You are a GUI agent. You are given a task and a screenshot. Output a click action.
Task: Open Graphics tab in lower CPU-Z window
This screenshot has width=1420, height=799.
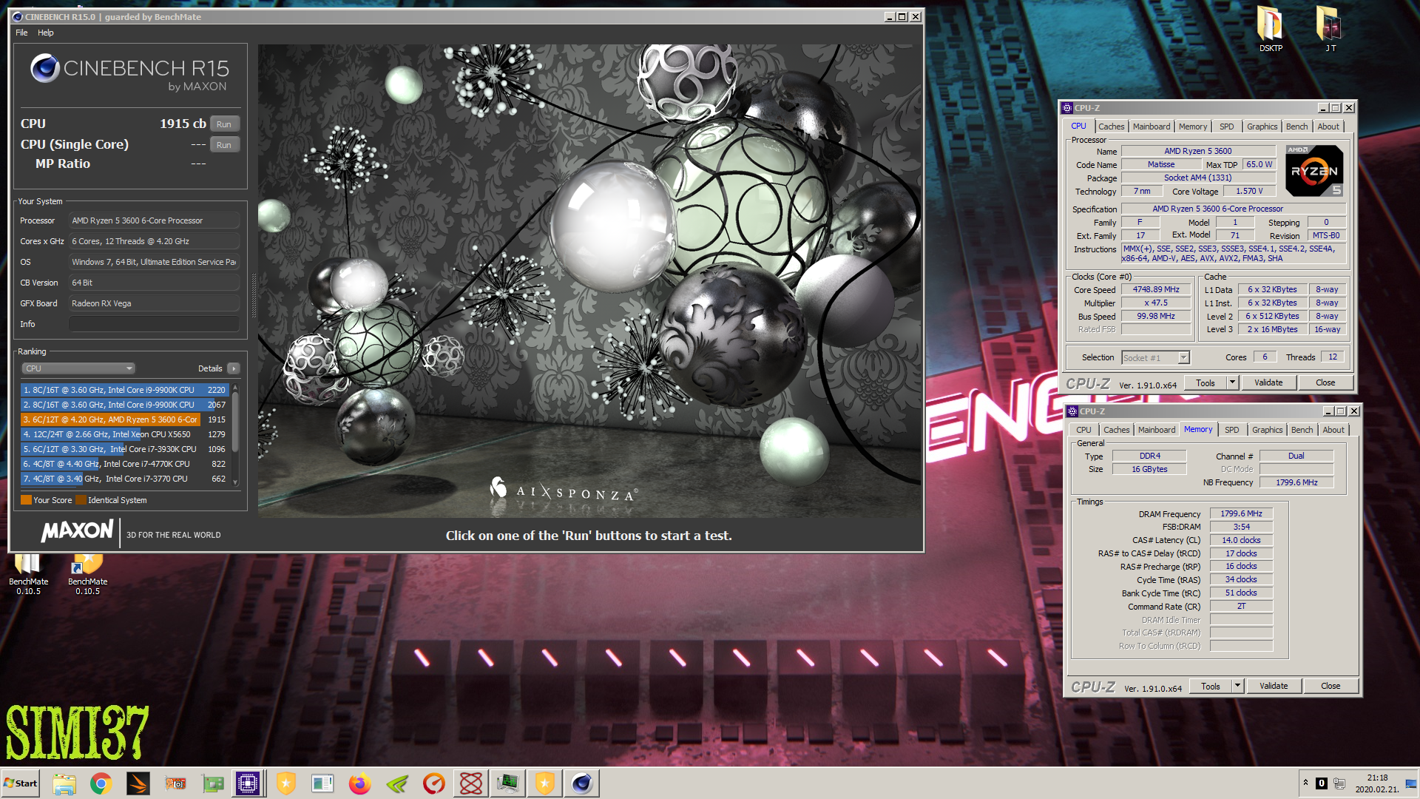1267,430
